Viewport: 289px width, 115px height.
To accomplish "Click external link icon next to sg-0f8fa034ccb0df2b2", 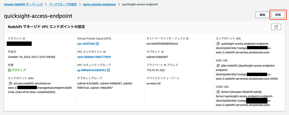I will (x=109, y=70).
